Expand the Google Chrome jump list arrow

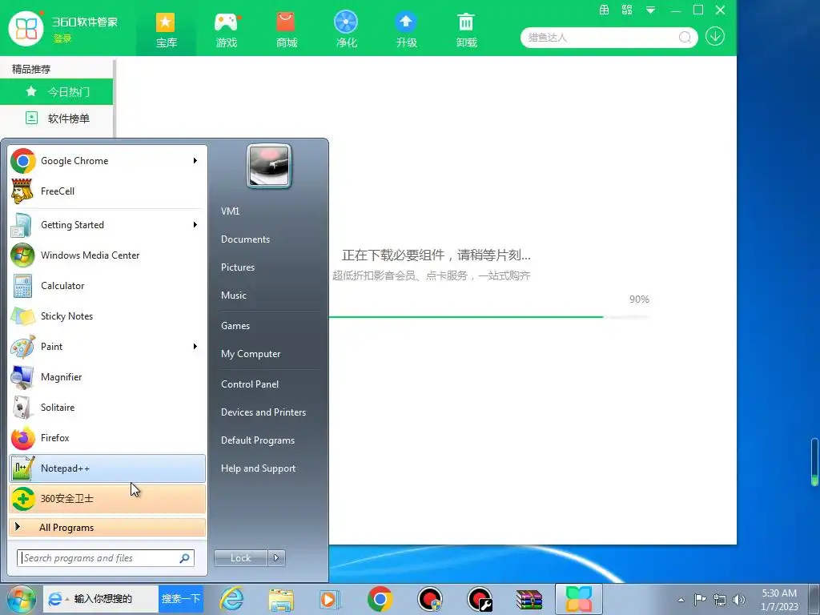(195, 160)
